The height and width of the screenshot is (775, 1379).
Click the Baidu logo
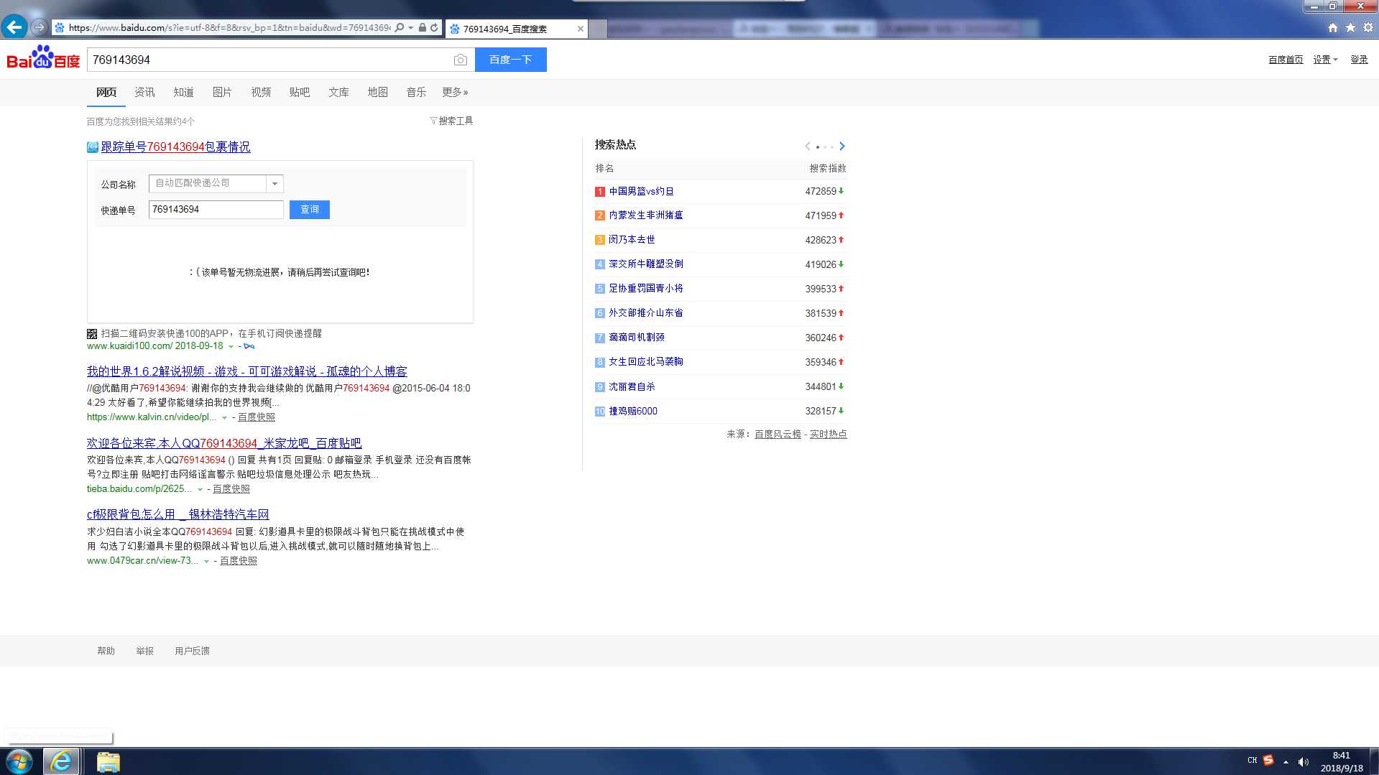pos(43,57)
